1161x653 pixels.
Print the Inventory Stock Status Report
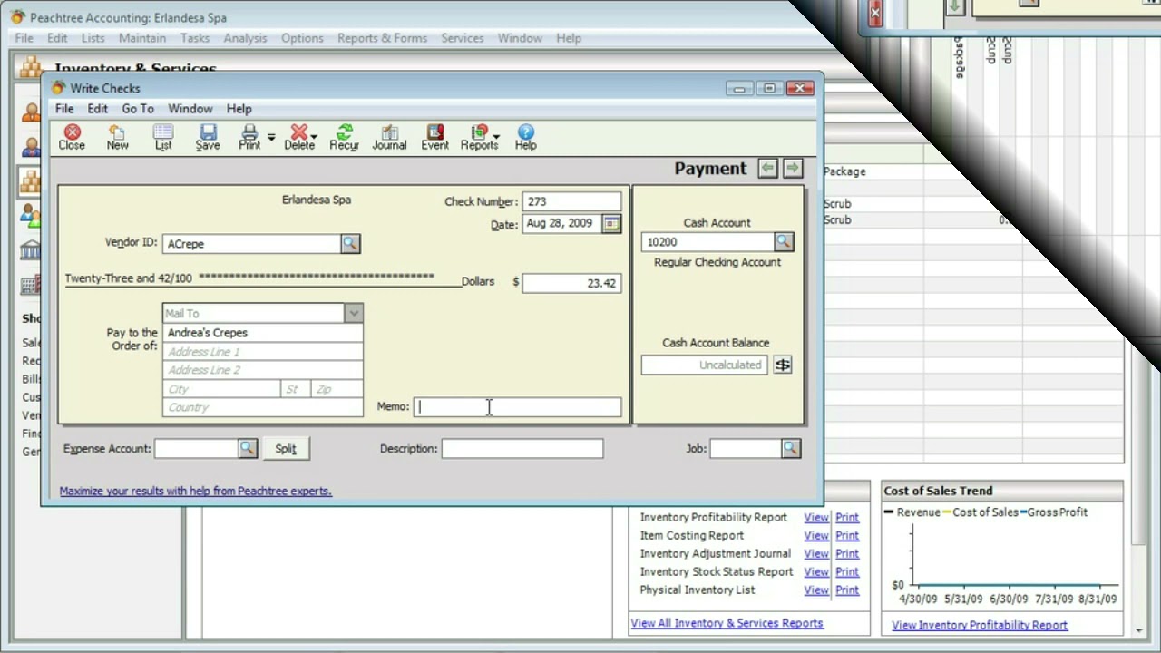tap(847, 571)
